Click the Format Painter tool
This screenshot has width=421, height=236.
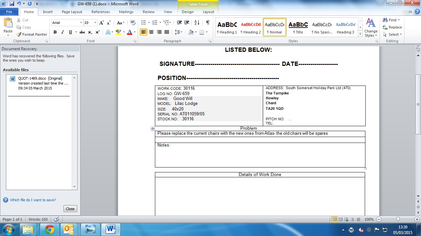click(x=32, y=34)
